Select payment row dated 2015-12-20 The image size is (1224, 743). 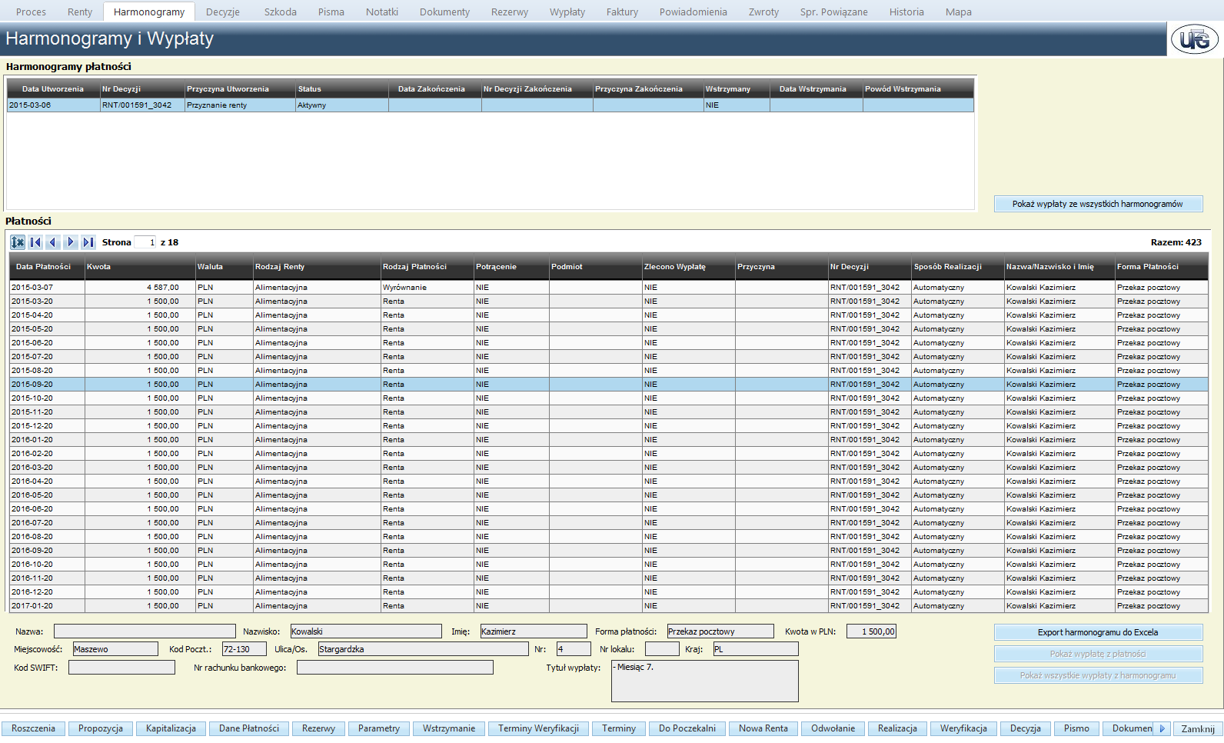(609, 426)
